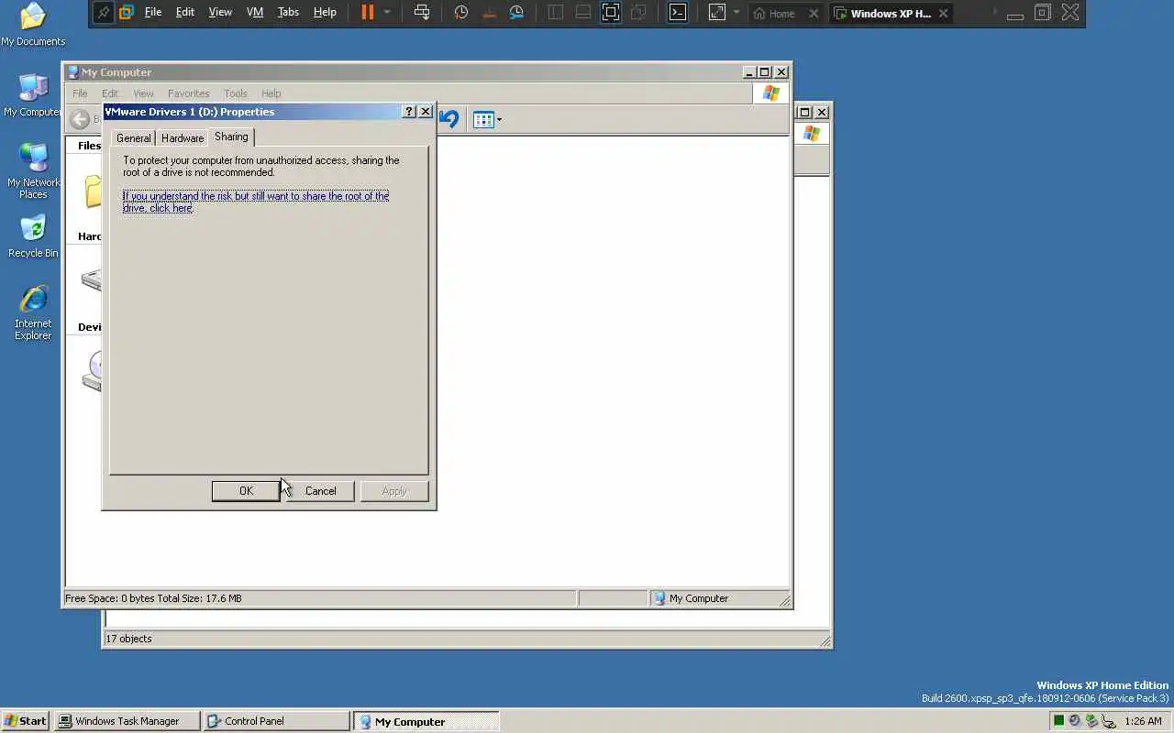Image resolution: width=1174 pixels, height=733 pixels.
Task: Select the Sharing tab in Properties
Action: click(231, 137)
